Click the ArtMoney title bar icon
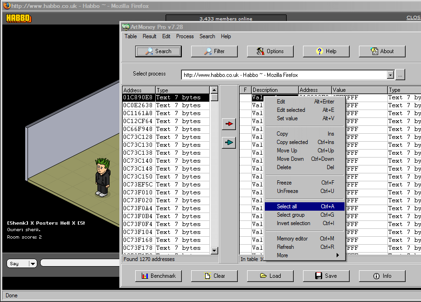 click(125, 27)
